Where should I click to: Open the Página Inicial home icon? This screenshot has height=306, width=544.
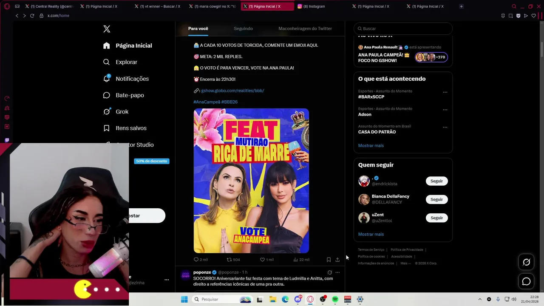click(x=107, y=45)
